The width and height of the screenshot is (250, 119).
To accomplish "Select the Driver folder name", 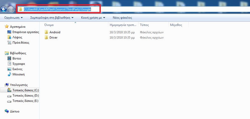I will [x=54, y=38].
